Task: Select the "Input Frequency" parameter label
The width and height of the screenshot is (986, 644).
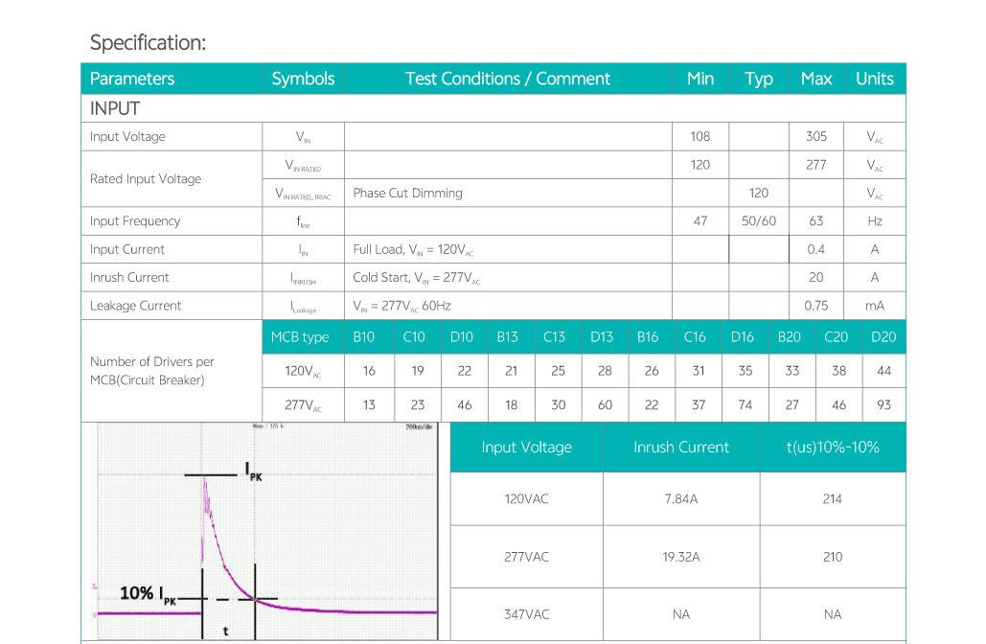Action: click(135, 221)
